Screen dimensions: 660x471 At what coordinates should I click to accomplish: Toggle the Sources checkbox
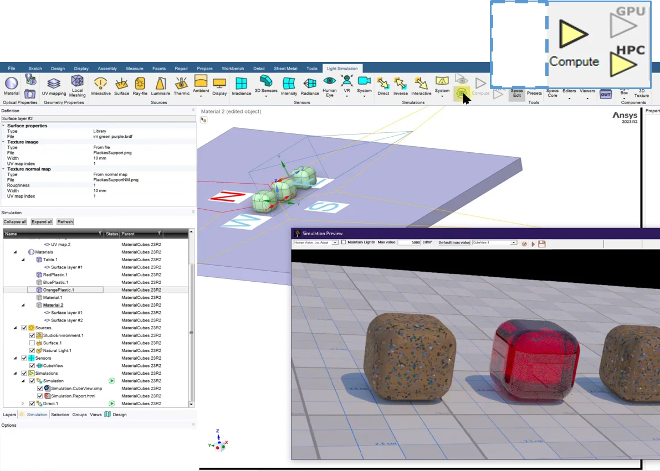pyautogui.click(x=24, y=328)
